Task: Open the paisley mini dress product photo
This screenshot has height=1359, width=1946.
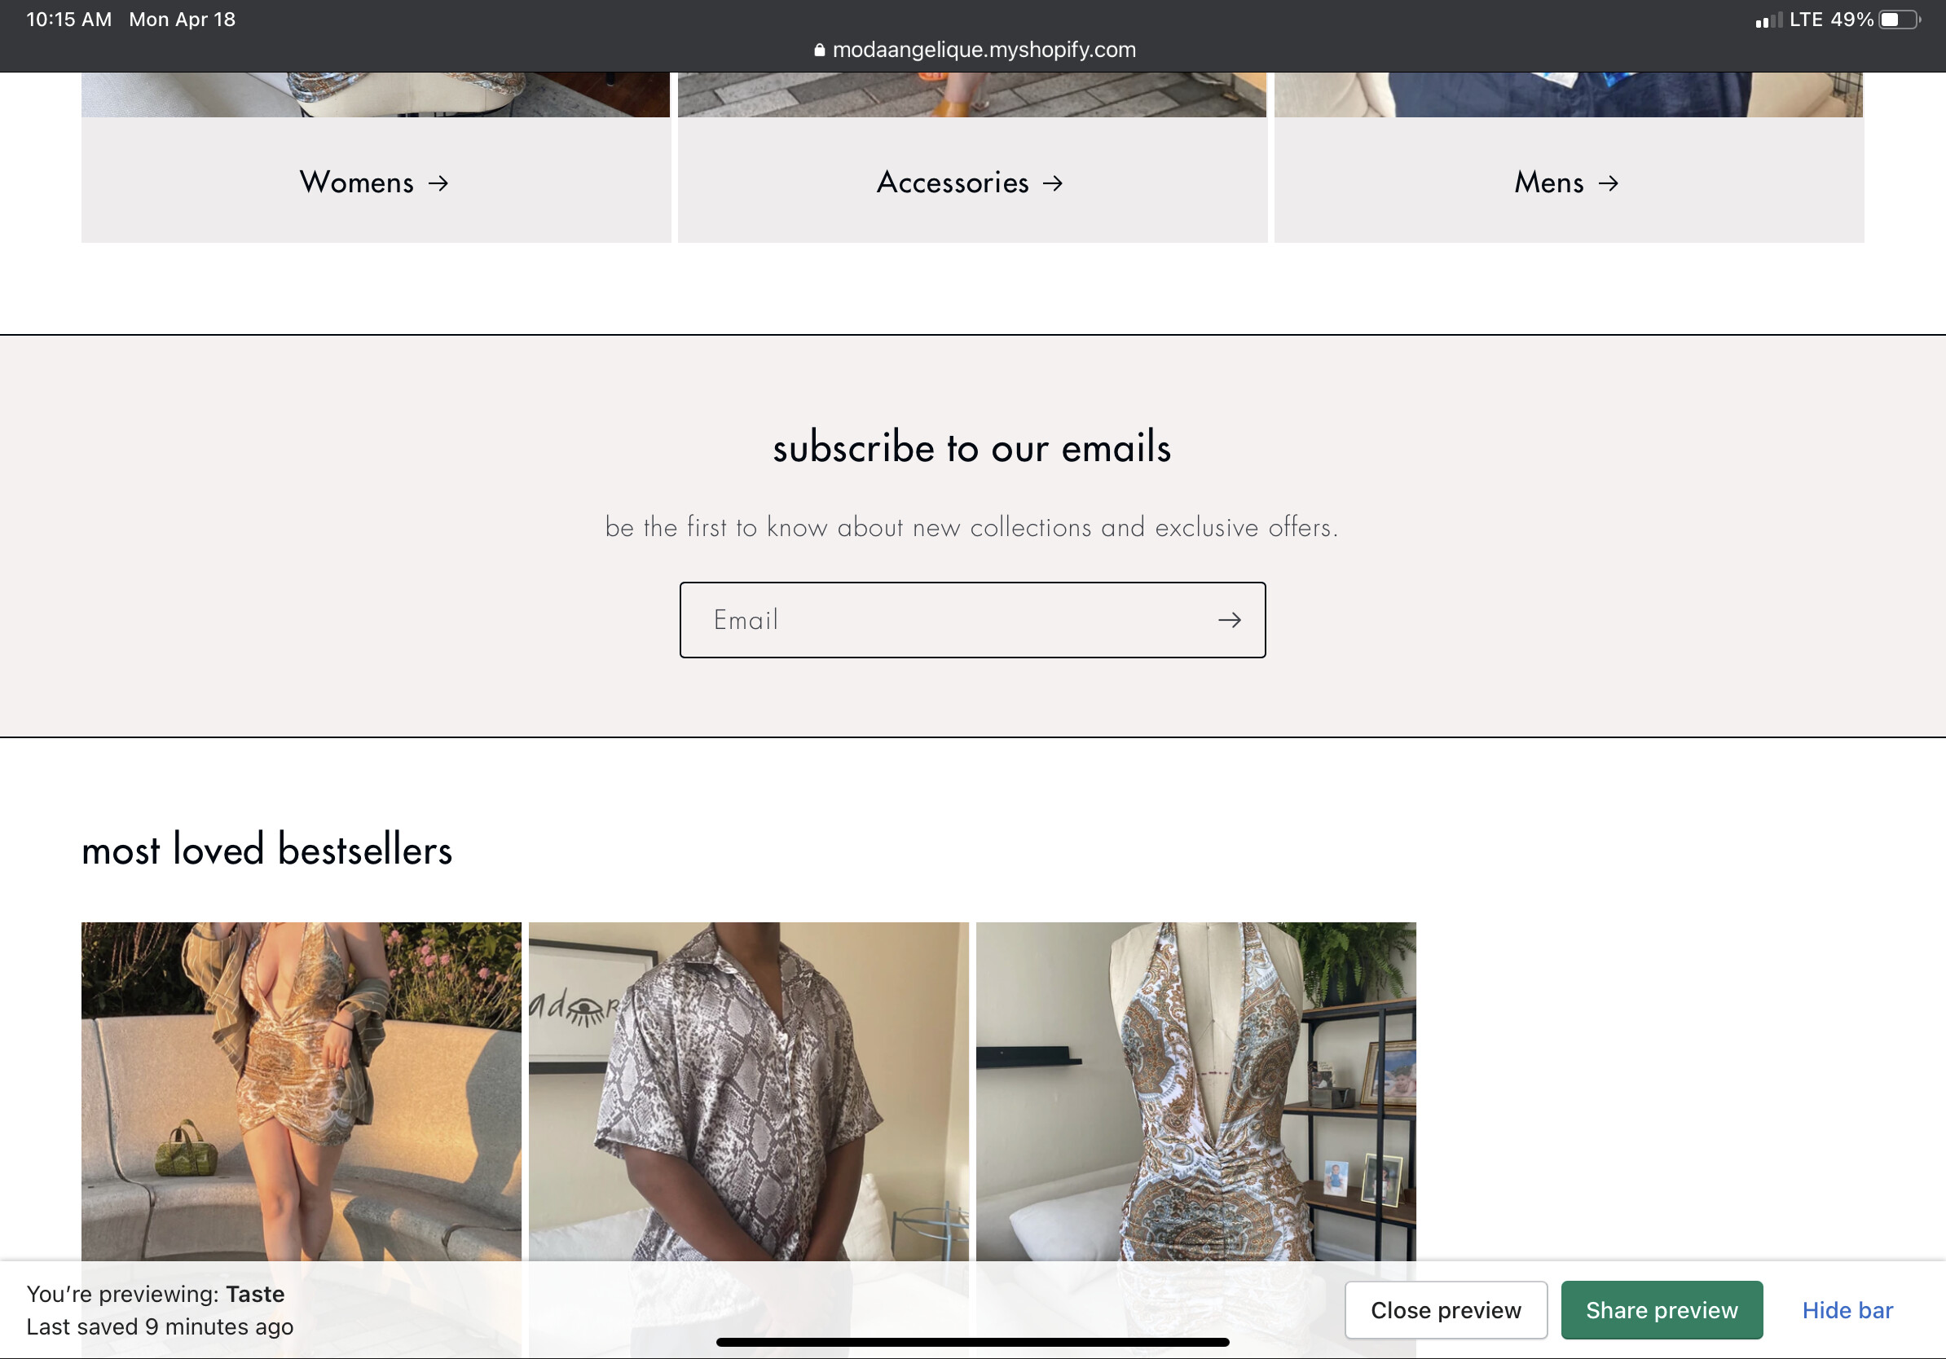Action: click(x=302, y=1093)
